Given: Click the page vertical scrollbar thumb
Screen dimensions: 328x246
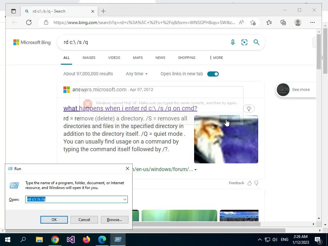Looking at the screenshot, I should point(319,52).
